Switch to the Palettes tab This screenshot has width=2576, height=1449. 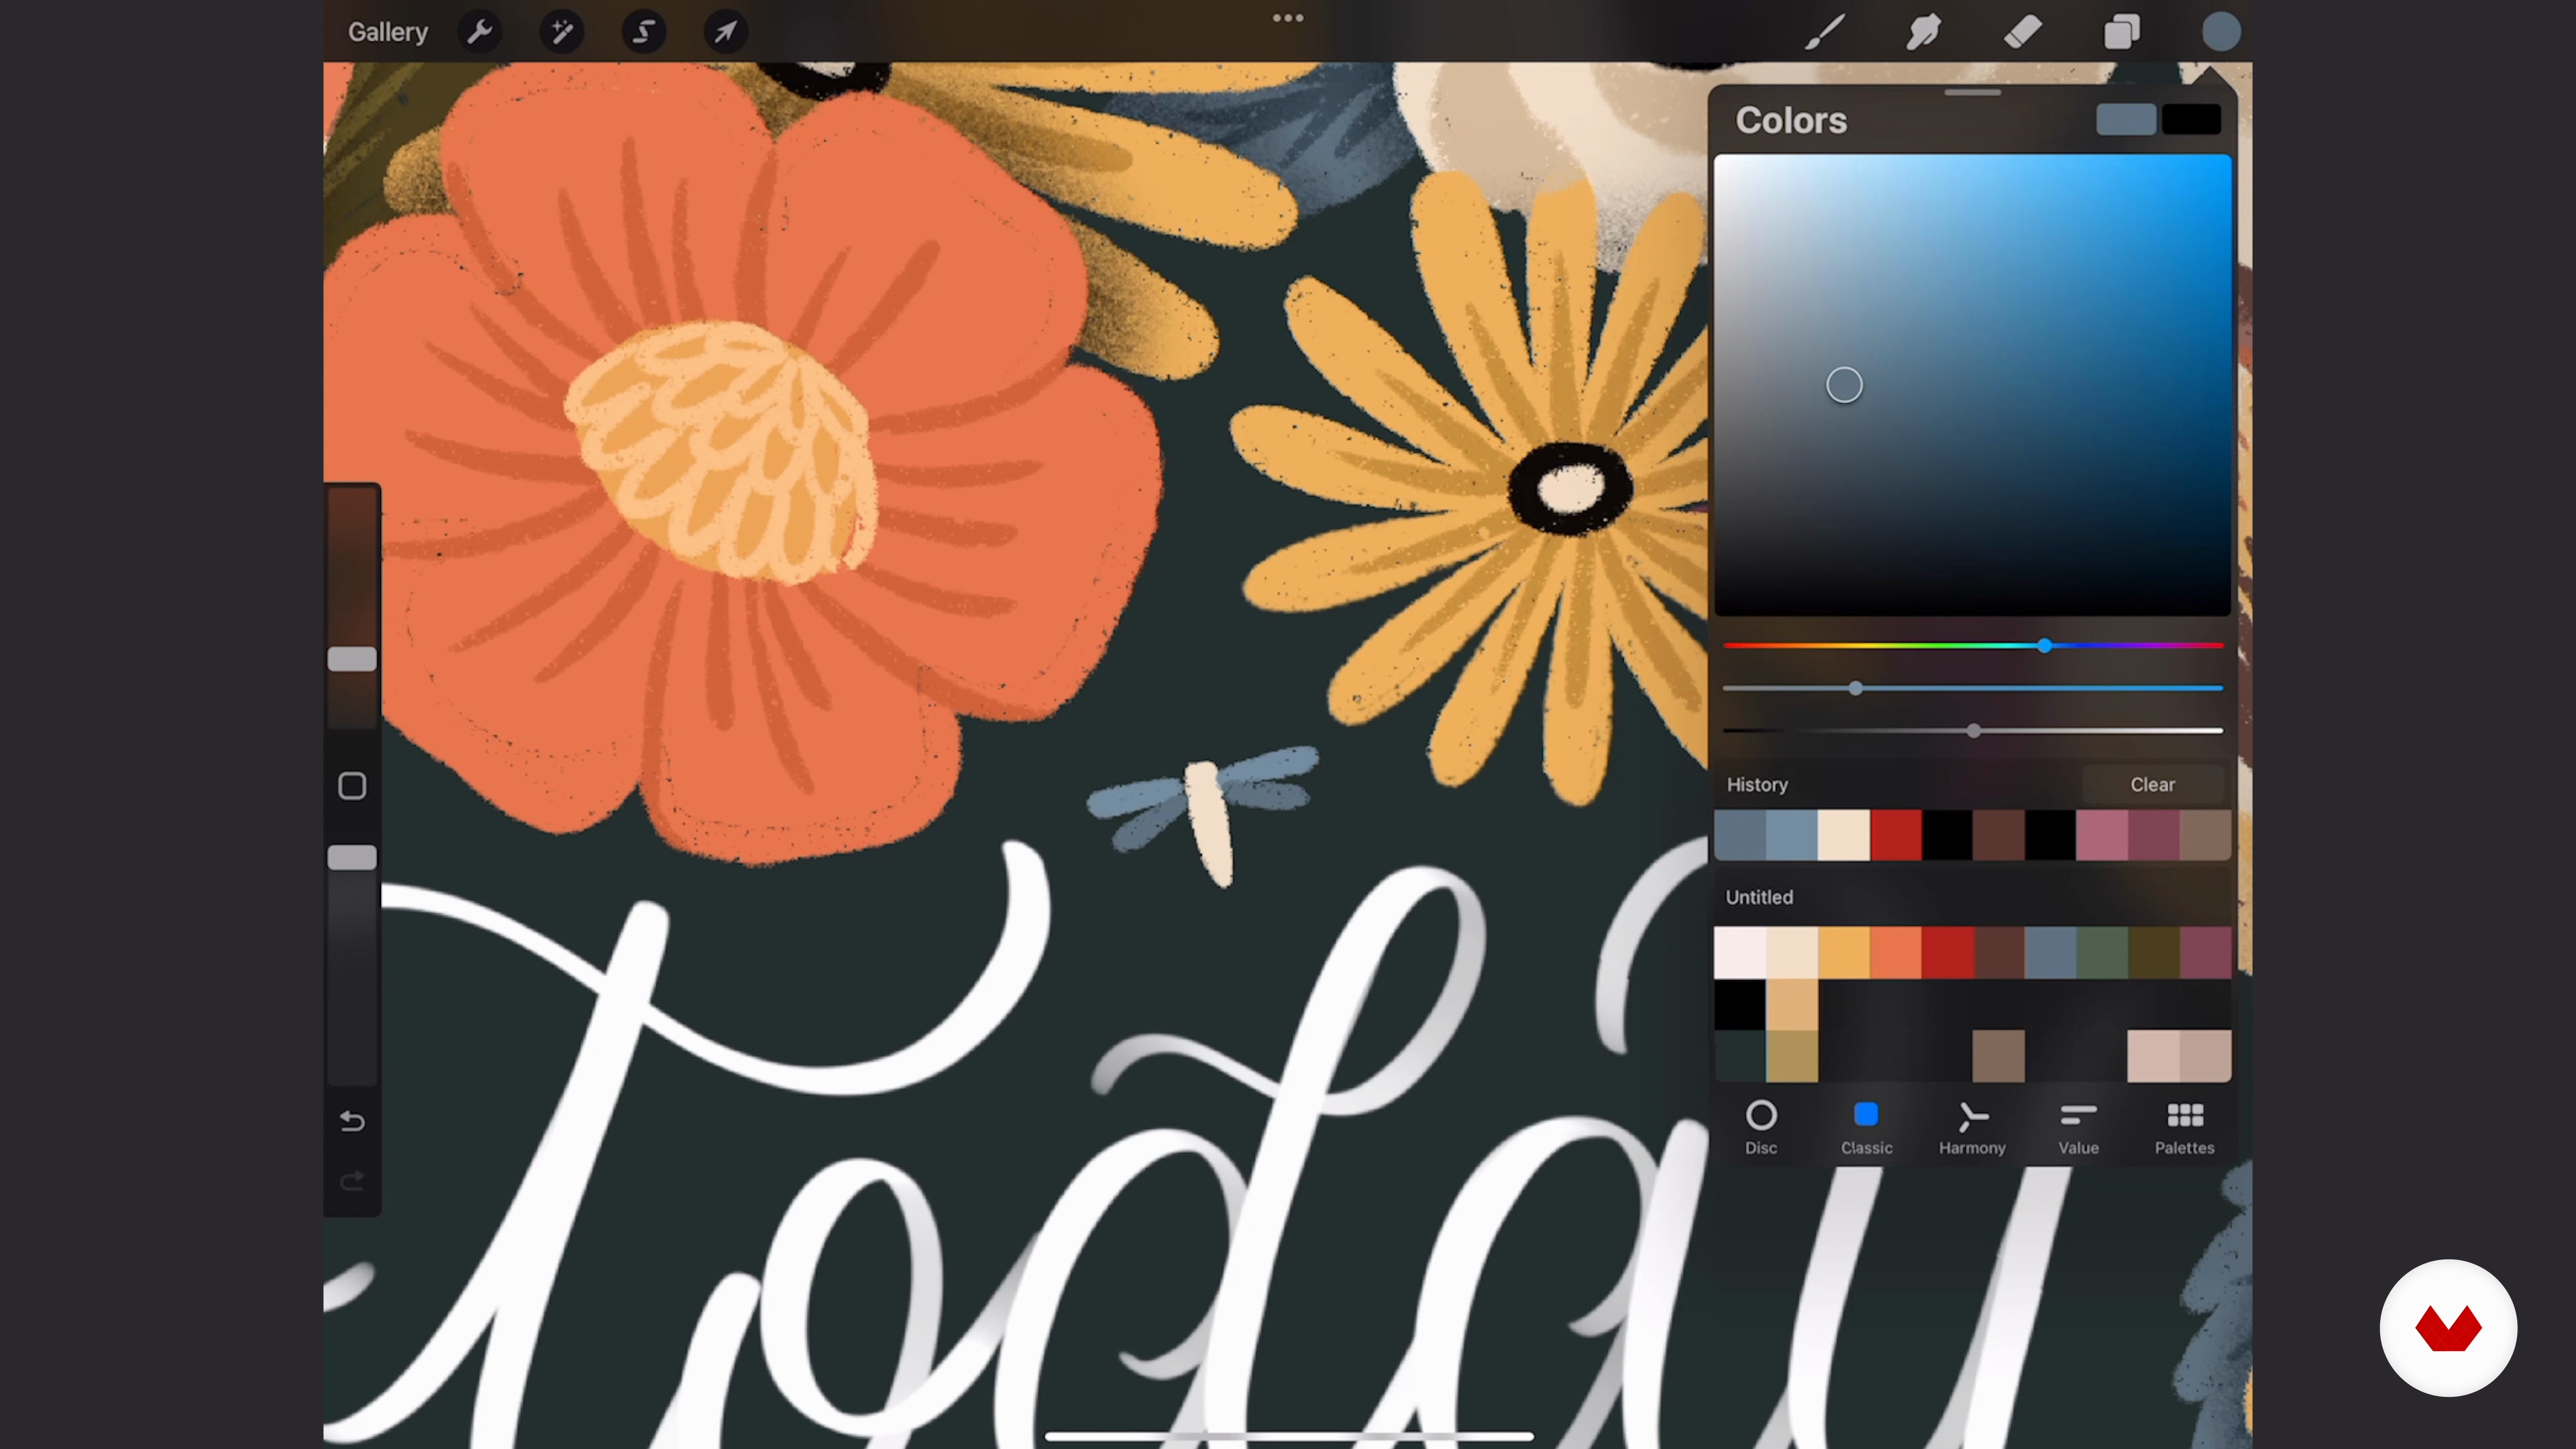pyautogui.click(x=2184, y=1128)
